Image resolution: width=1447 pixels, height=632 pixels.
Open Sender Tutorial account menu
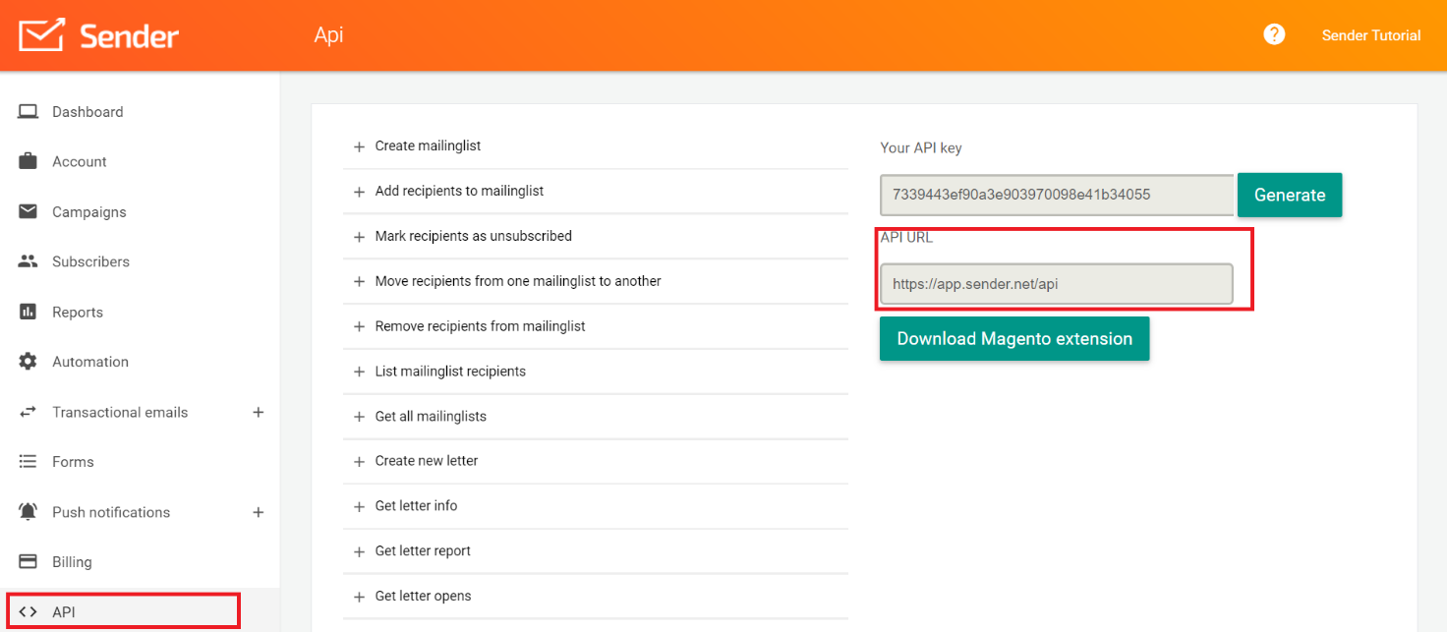[x=1371, y=35]
